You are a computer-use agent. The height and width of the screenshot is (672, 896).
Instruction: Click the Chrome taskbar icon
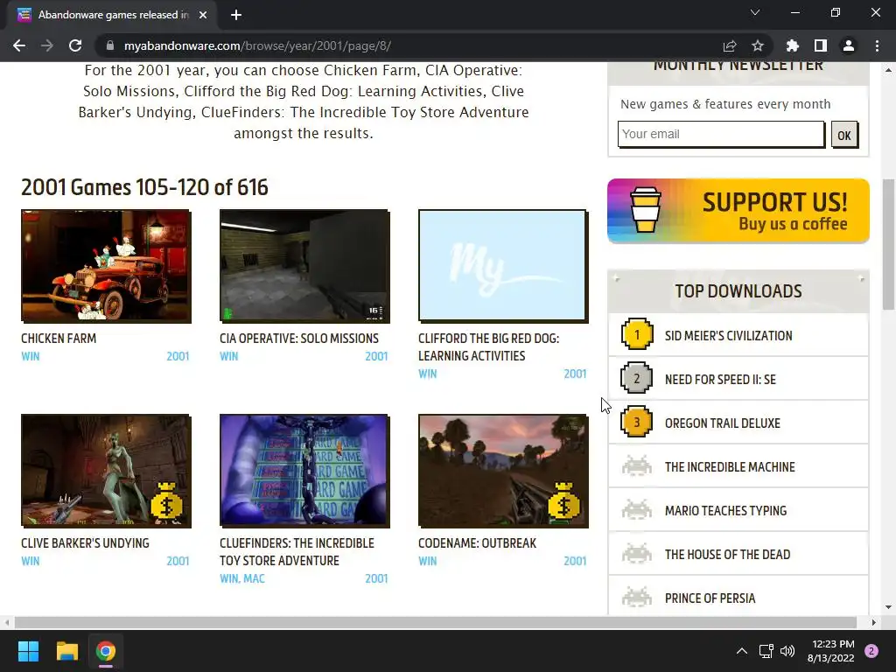coord(106,651)
